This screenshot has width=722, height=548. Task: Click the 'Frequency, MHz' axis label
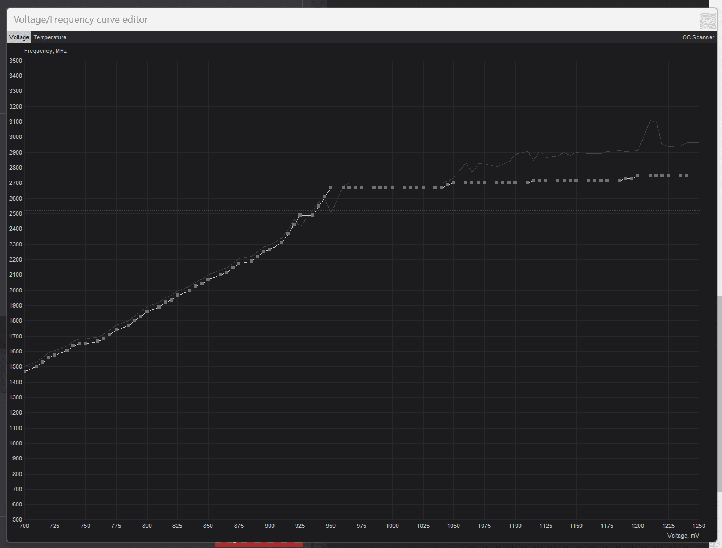45,51
